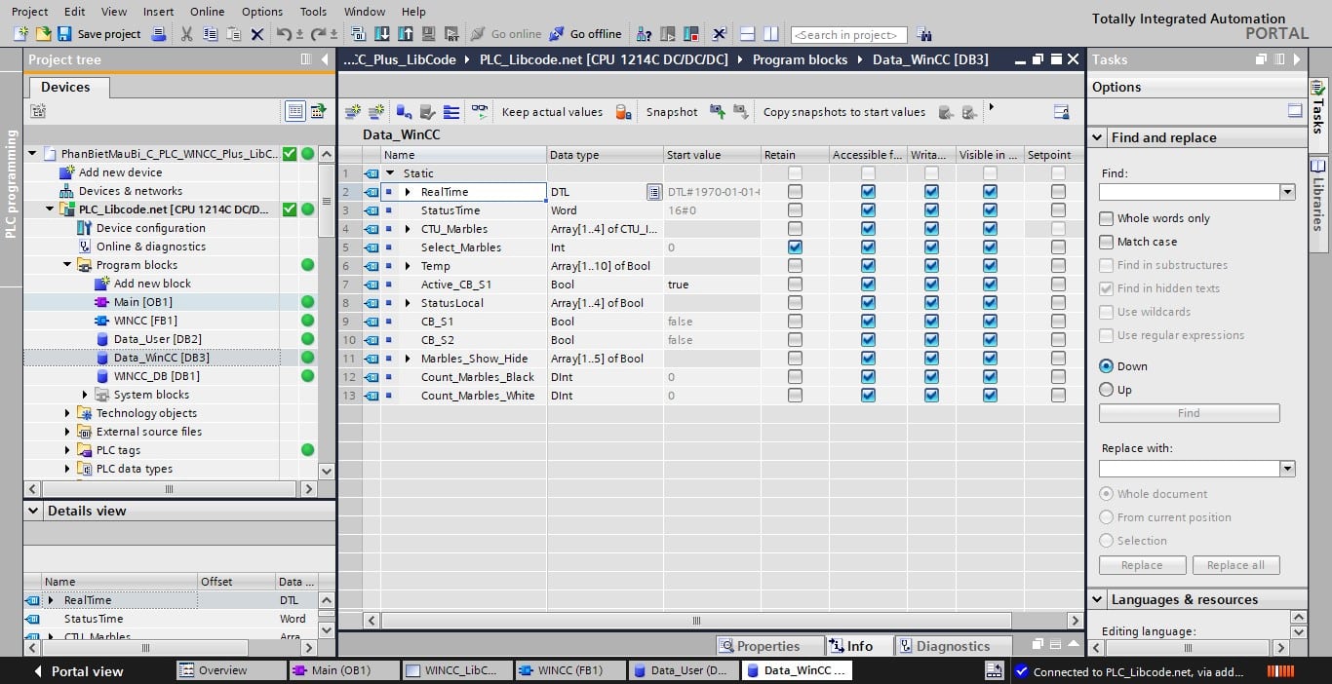Cut selection using scissors icon
1332x684 pixels.
pyautogui.click(x=187, y=34)
